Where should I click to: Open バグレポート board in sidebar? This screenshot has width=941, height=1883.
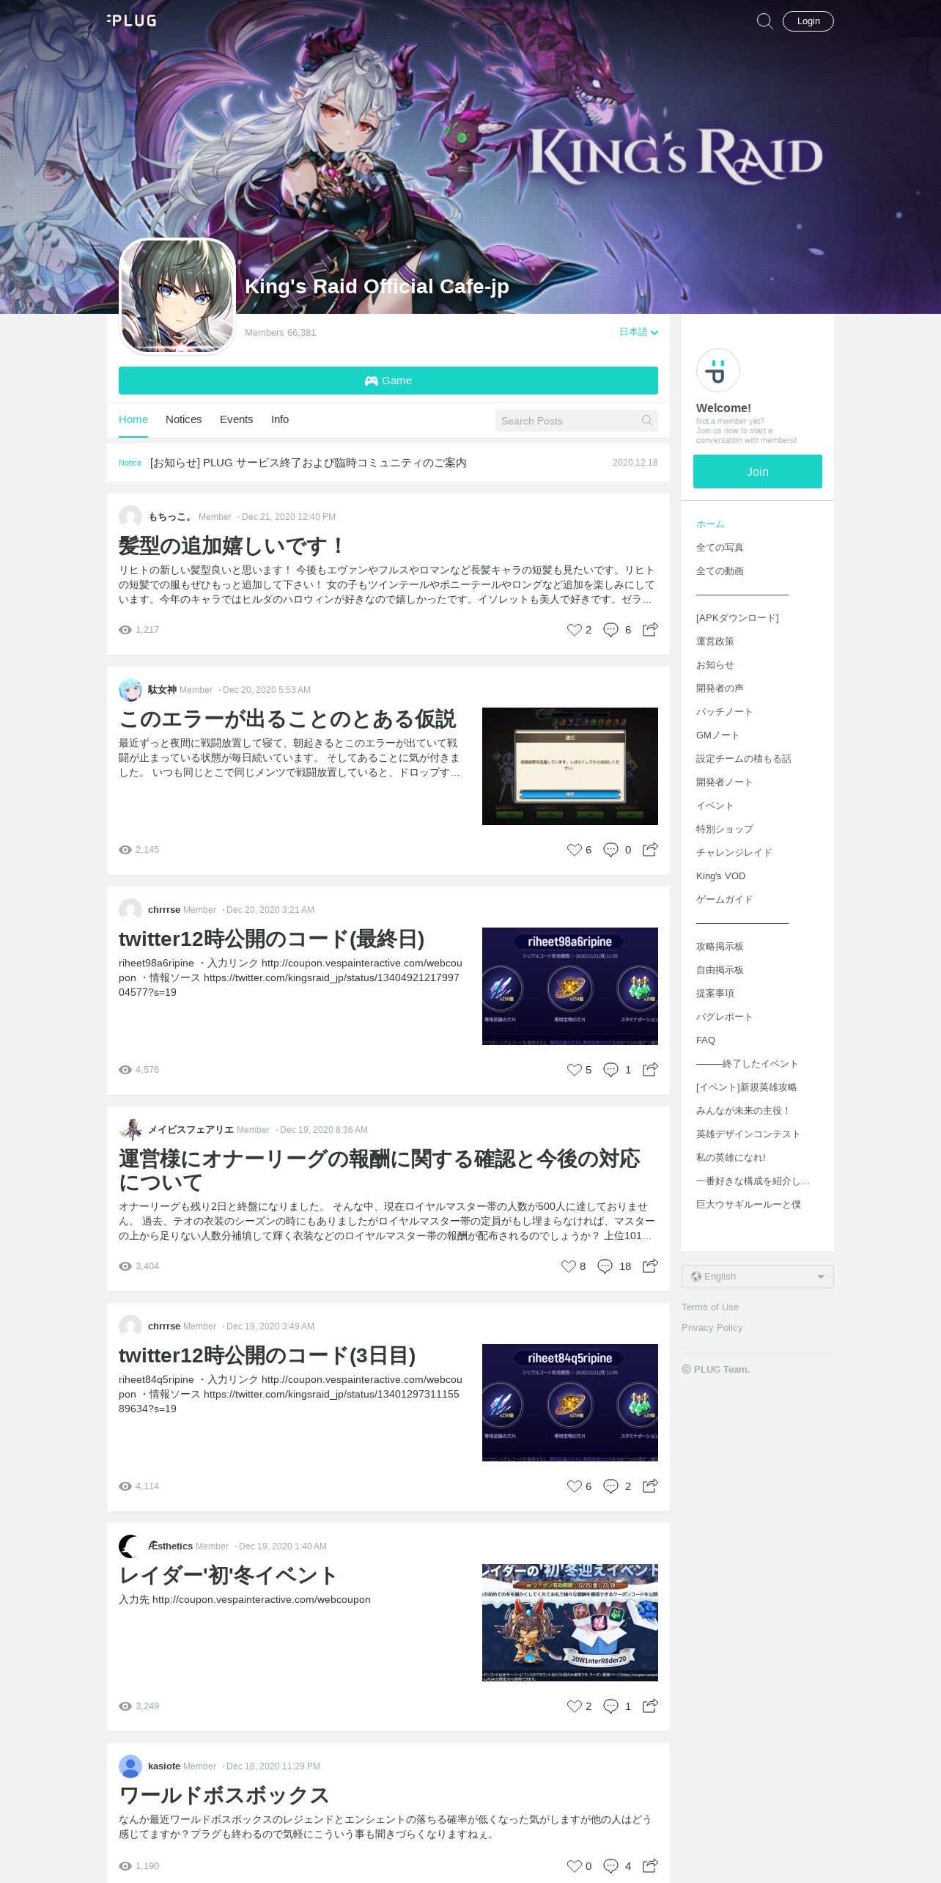click(x=724, y=1017)
